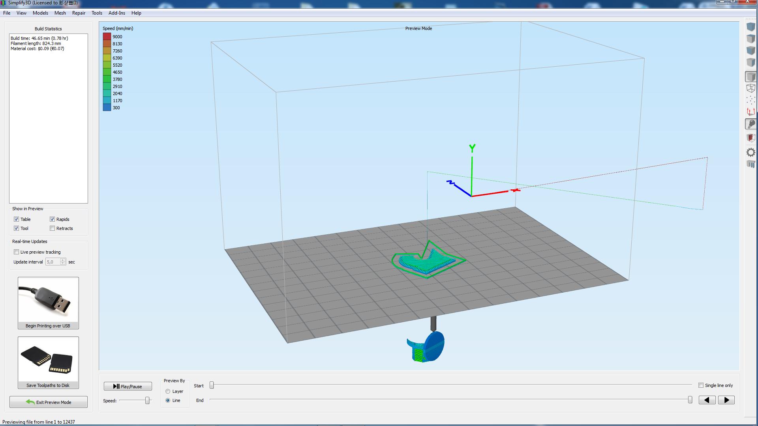Toggle the lighting lightbulb icon
The width and height of the screenshot is (758, 426).
coord(750,124)
